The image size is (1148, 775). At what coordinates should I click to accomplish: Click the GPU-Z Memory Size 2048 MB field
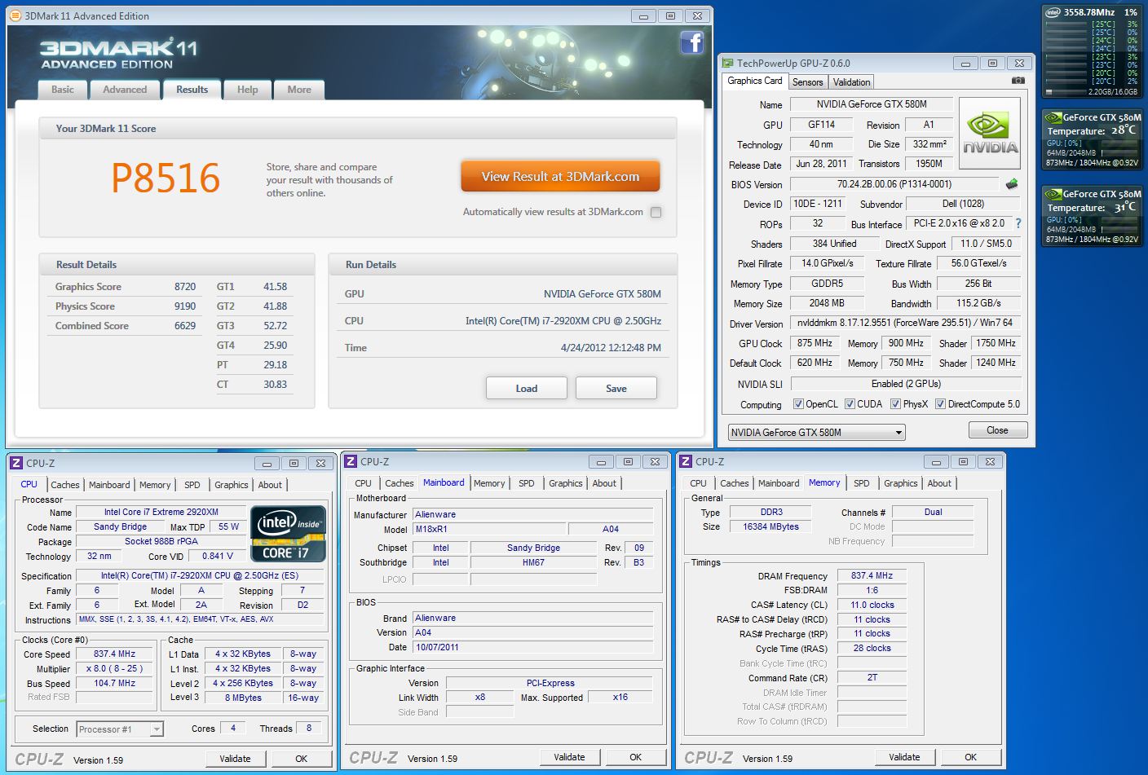[x=826, y=303]
